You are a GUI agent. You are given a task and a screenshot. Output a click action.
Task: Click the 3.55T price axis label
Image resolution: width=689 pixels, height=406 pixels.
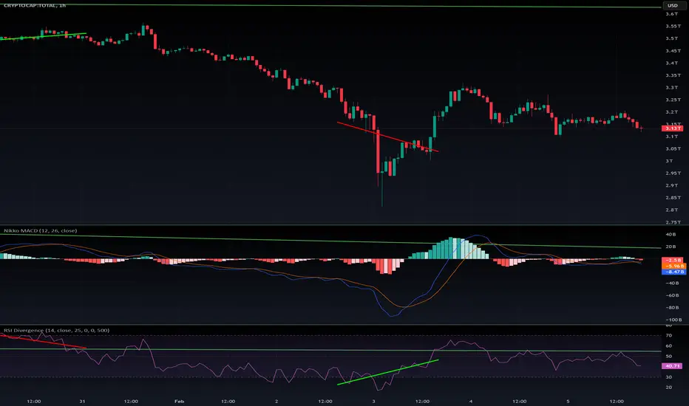click(x=673, y=27)
